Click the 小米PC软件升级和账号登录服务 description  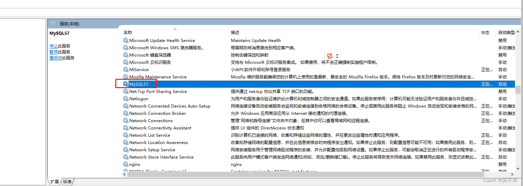(x=260, y=69)
